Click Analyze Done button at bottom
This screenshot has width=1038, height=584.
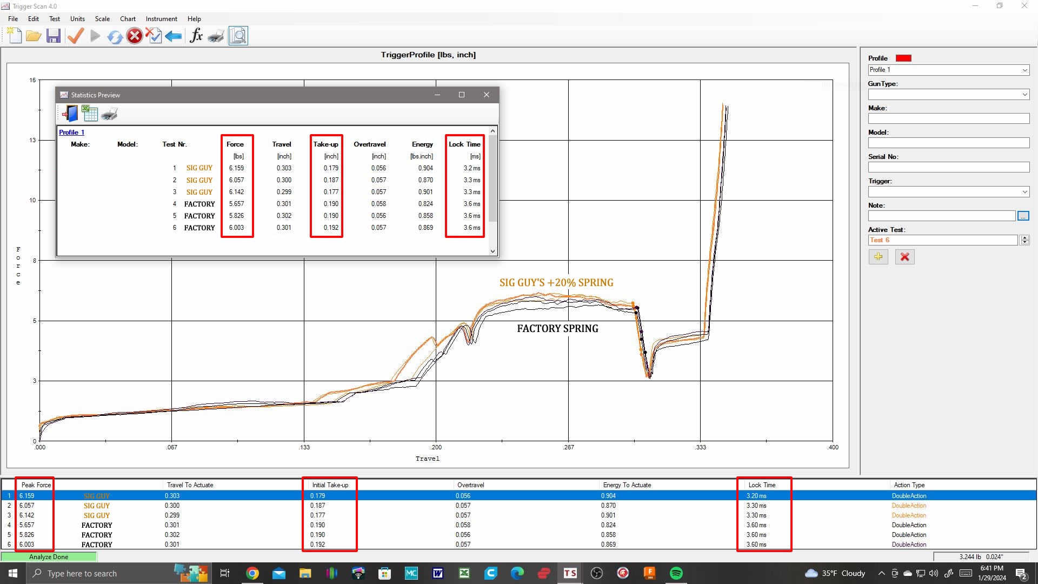click(49, 556)
